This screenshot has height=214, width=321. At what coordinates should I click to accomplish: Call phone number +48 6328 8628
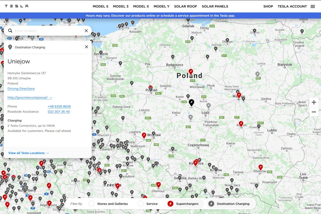[59, 106]
